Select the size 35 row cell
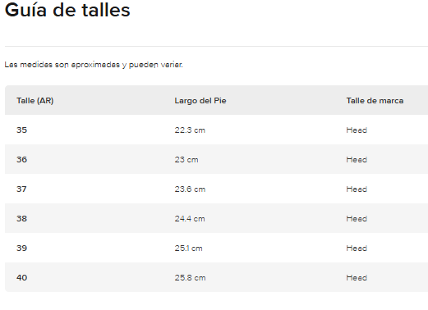The width and height of the screenshot is (428, 310). point(22,130)
